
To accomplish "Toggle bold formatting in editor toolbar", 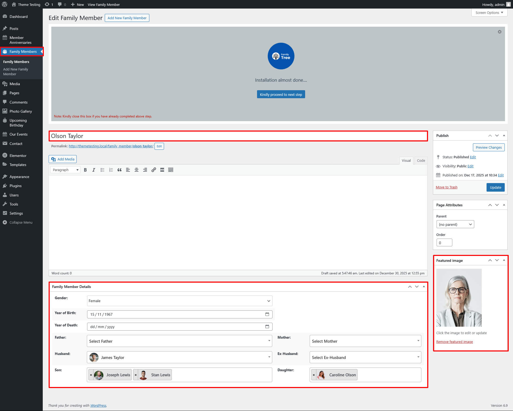I will (x=85, y=170).
